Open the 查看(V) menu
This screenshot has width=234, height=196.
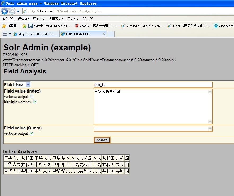click(39, 19)
